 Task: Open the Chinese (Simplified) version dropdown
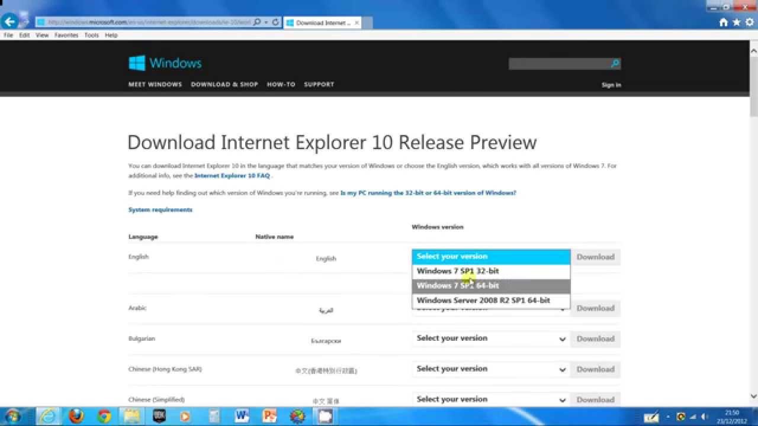click(x=491, y=399)
